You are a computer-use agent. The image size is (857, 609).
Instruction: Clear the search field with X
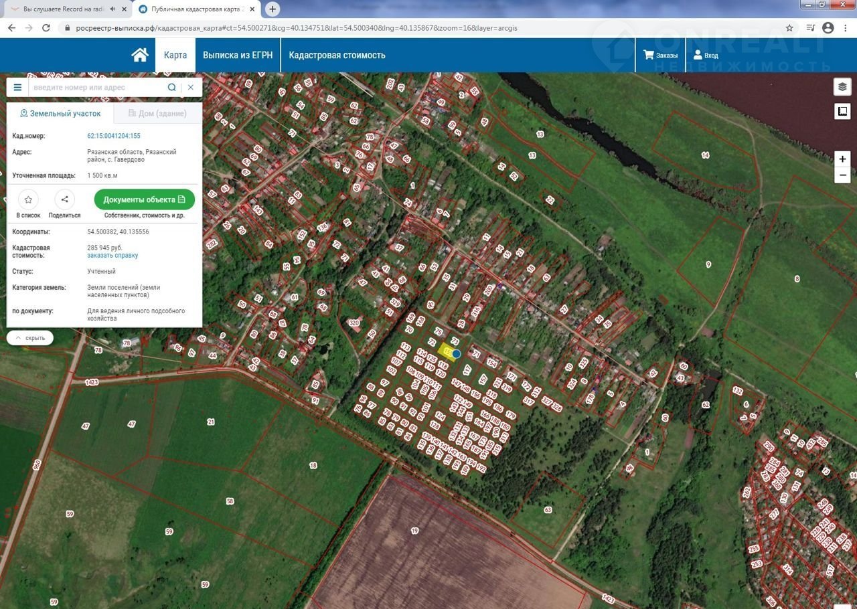(191, 87)
